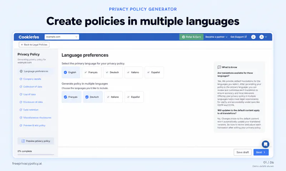Image resolution: width=286 pixels, height=171 pixels.
Task: Click the Preview privacy policy button
Action: click(x=36, y=141)
